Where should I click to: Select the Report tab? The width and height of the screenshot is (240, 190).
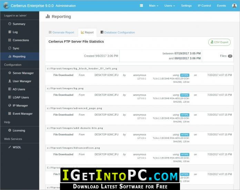[87, 32]
